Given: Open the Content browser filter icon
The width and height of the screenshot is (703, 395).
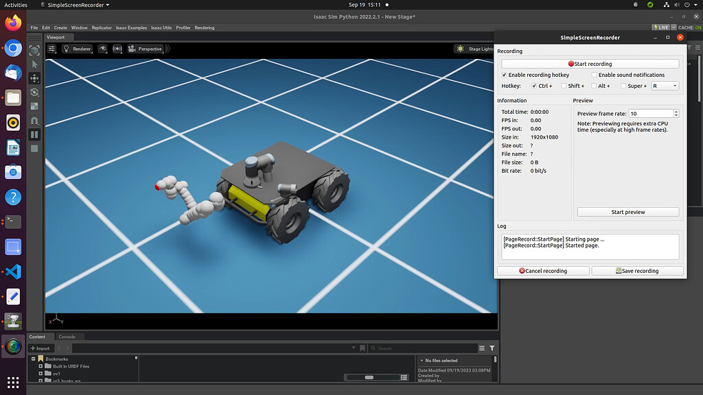Looking at the screenshot, I should (492, 348).
